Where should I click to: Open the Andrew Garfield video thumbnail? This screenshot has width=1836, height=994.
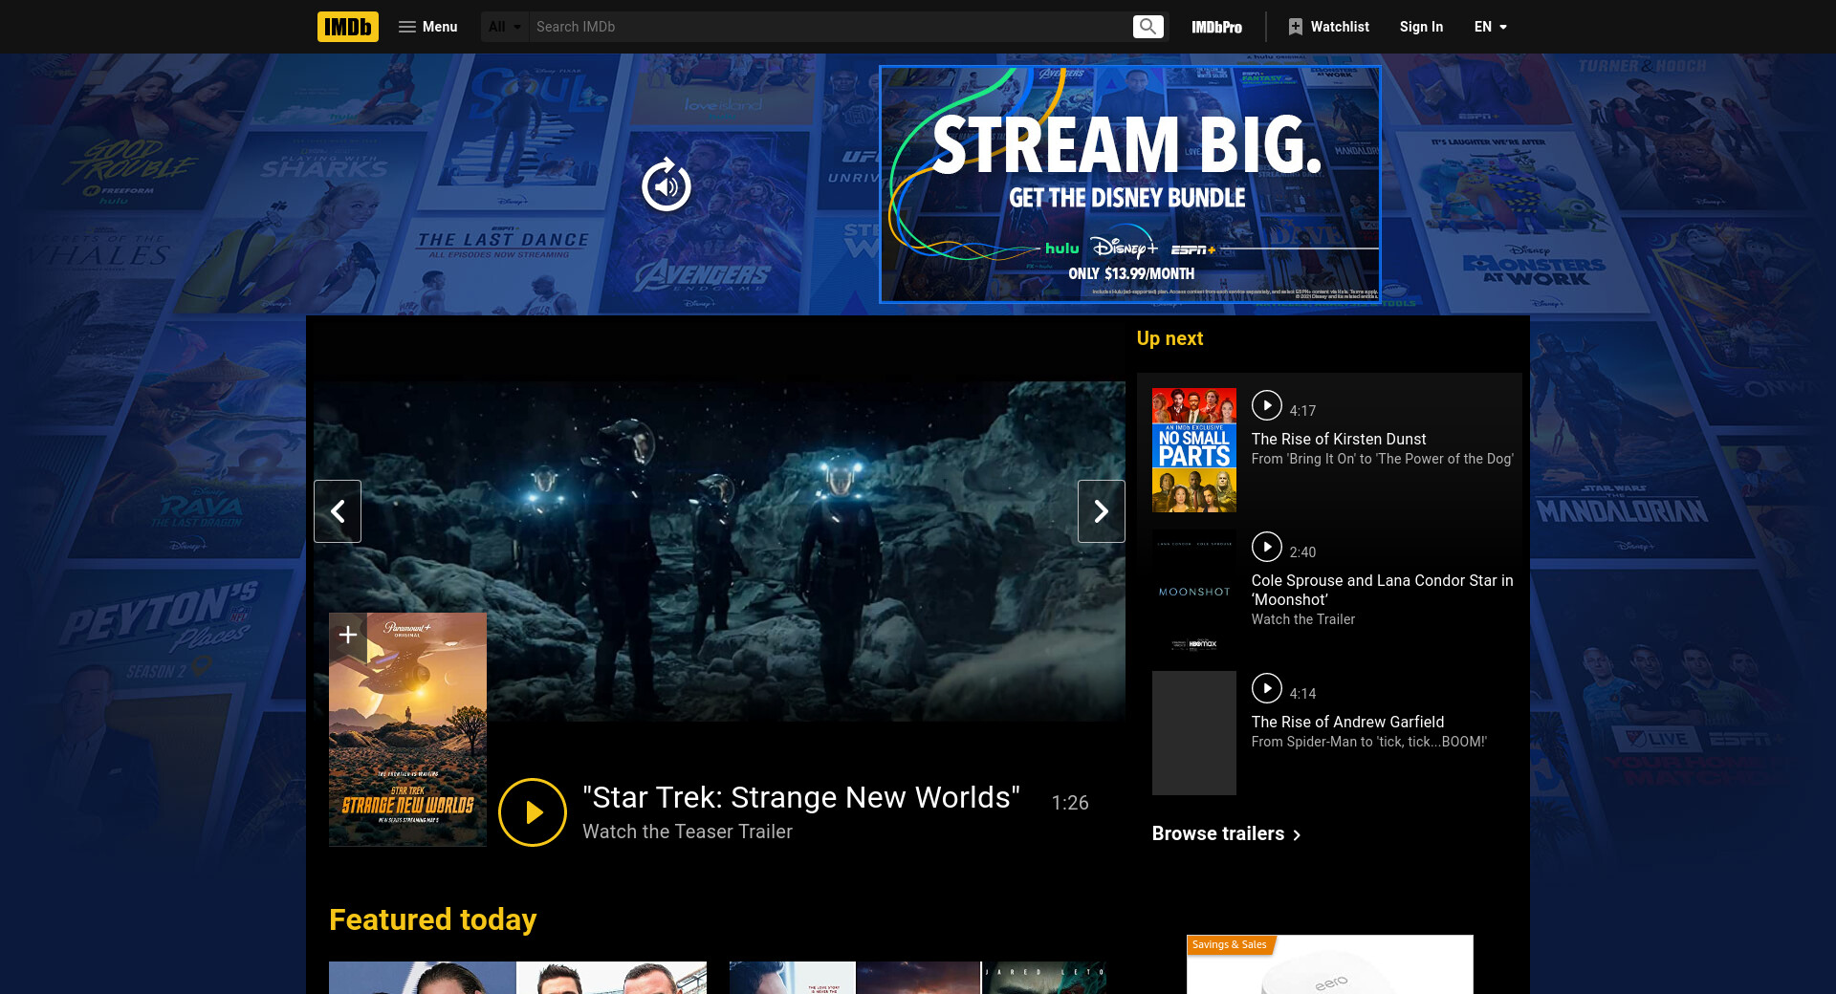[x=1194, y=733]
